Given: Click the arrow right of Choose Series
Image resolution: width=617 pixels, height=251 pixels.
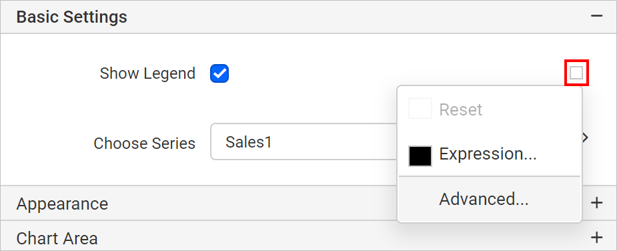Looking at the screenshot, I should (586, 137).
